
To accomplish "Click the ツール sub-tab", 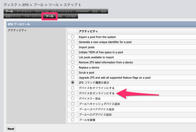I will [x=49, y=16].
